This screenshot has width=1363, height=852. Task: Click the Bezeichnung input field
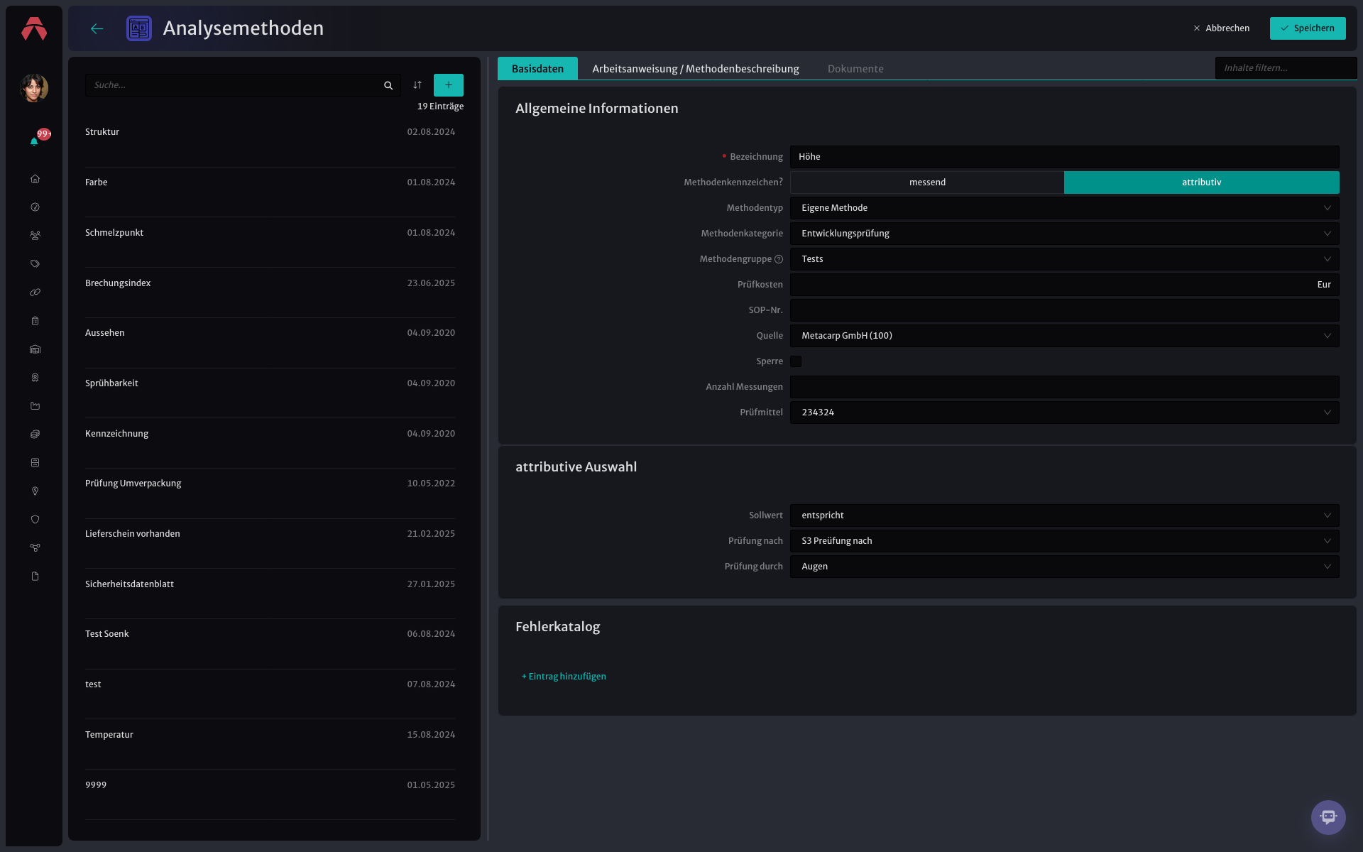[1065, 157]
